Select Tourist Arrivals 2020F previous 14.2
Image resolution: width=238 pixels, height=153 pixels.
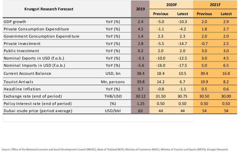[161, 82]
